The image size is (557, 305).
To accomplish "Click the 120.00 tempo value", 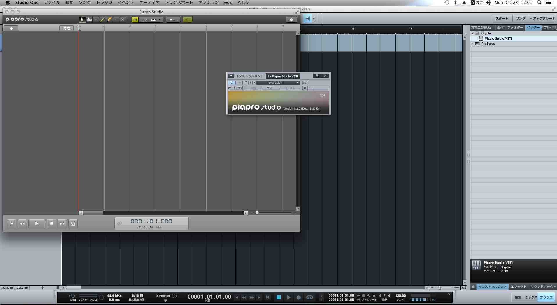I will 400,295.
